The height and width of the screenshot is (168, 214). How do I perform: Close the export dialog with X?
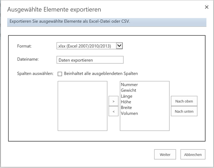pyautogui.click(x=207, y=7)
